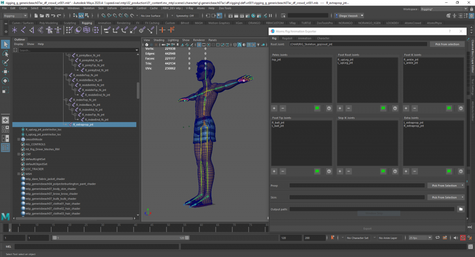The height and width of the screenshot is (257, 475).
Task: Click Pick from selection for Root Joint
Action: [x=447, y=44]
